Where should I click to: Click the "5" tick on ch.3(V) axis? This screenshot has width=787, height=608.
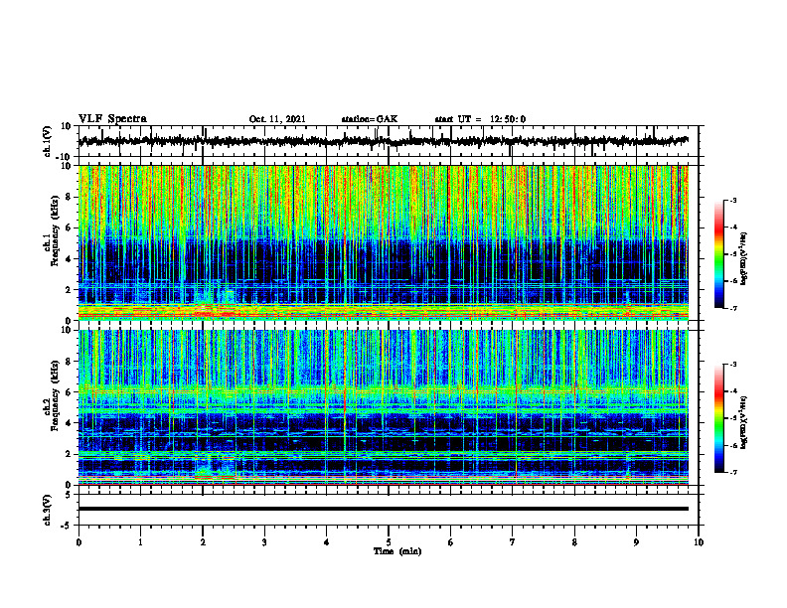[69, 495]
